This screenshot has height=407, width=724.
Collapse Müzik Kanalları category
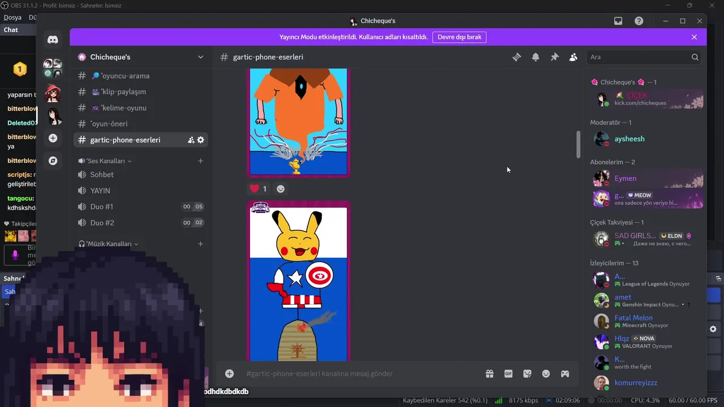[108, 244]
